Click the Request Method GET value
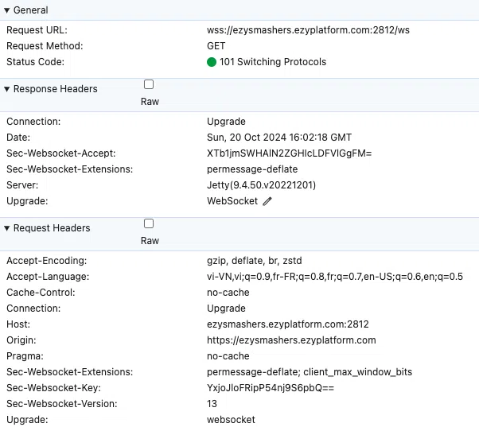 (217, 46)
